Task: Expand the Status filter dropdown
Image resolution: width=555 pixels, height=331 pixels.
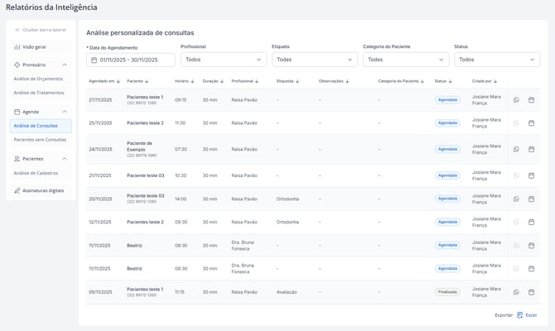Action: tap(496, 60)
